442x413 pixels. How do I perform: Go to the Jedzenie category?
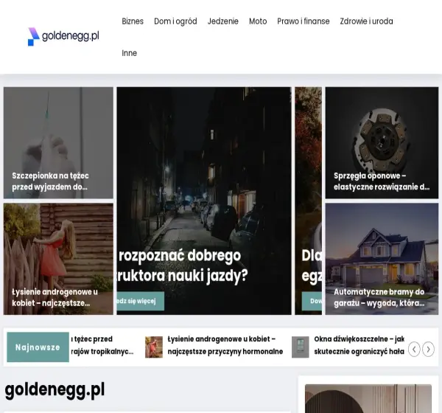[222, 21]
